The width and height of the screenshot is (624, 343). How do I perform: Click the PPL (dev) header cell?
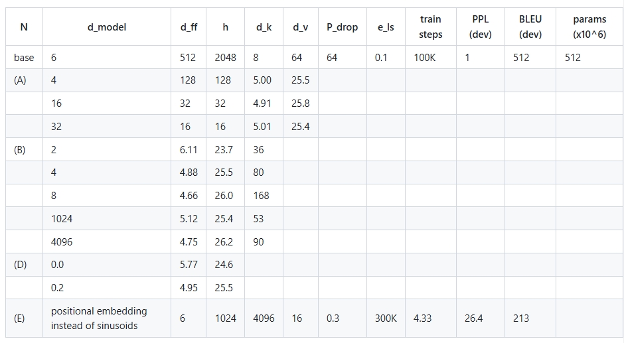click(x=481, y=27)
